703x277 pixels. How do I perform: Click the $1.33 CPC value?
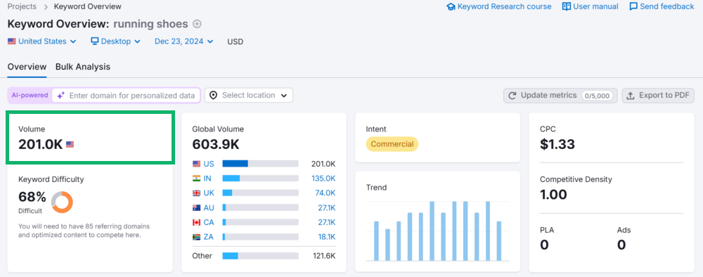[x=557, y=144]
